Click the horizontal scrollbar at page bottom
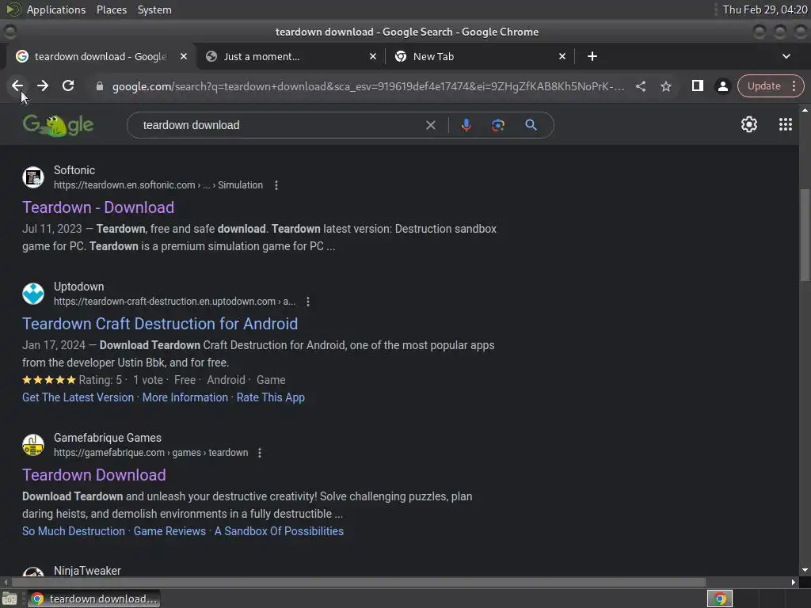The height and width of the screenshot is (608, 811). 359,582
